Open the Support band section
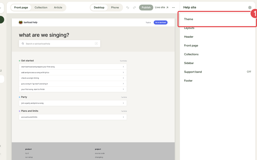This screenshot has width=257, height=160. point(217,72)
